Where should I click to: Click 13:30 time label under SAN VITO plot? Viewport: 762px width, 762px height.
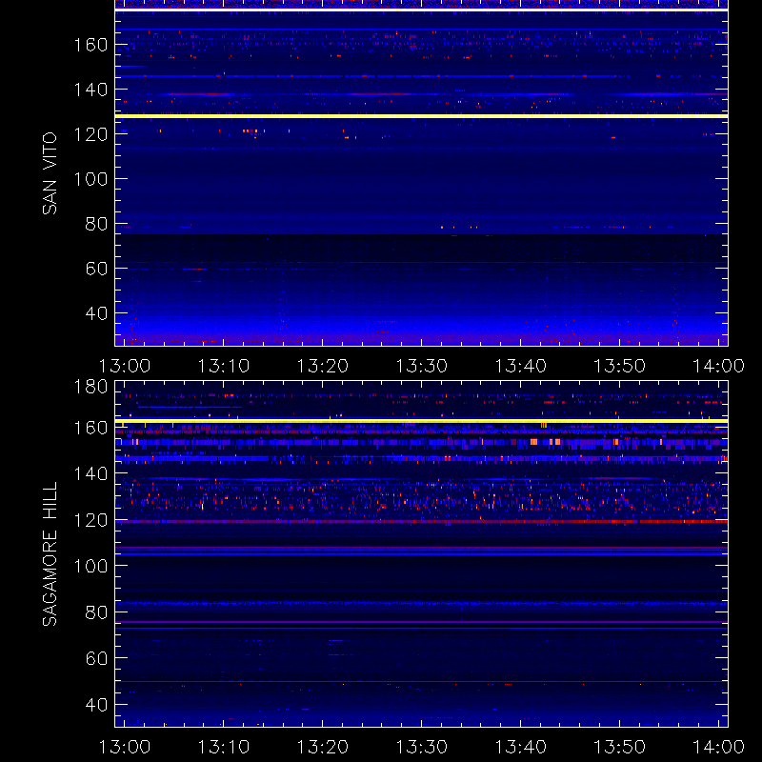(421, 366)
